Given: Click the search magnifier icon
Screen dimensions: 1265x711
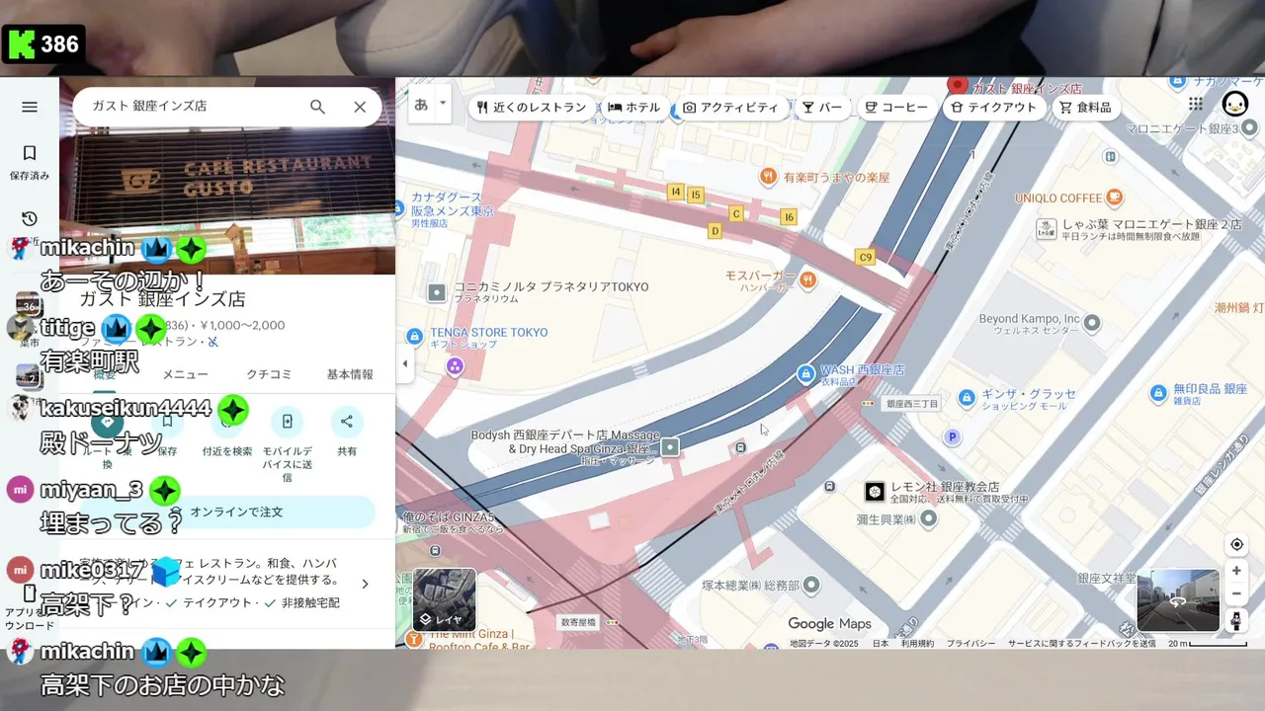Looking at the screenshot, I should 317,107.
